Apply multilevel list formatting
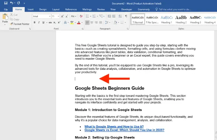 tap(101, 16)
